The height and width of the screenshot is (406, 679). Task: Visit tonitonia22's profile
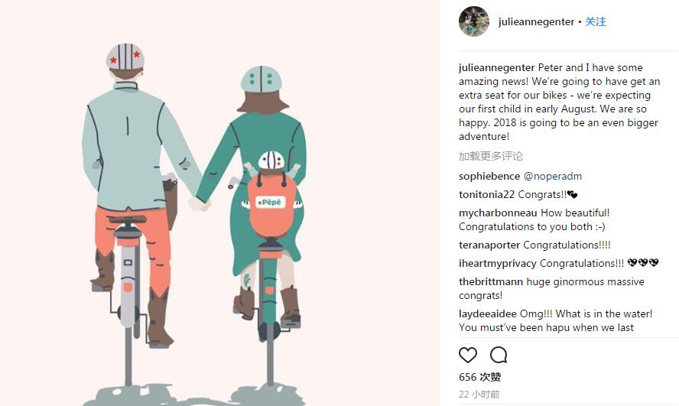(x=486, y=195)
